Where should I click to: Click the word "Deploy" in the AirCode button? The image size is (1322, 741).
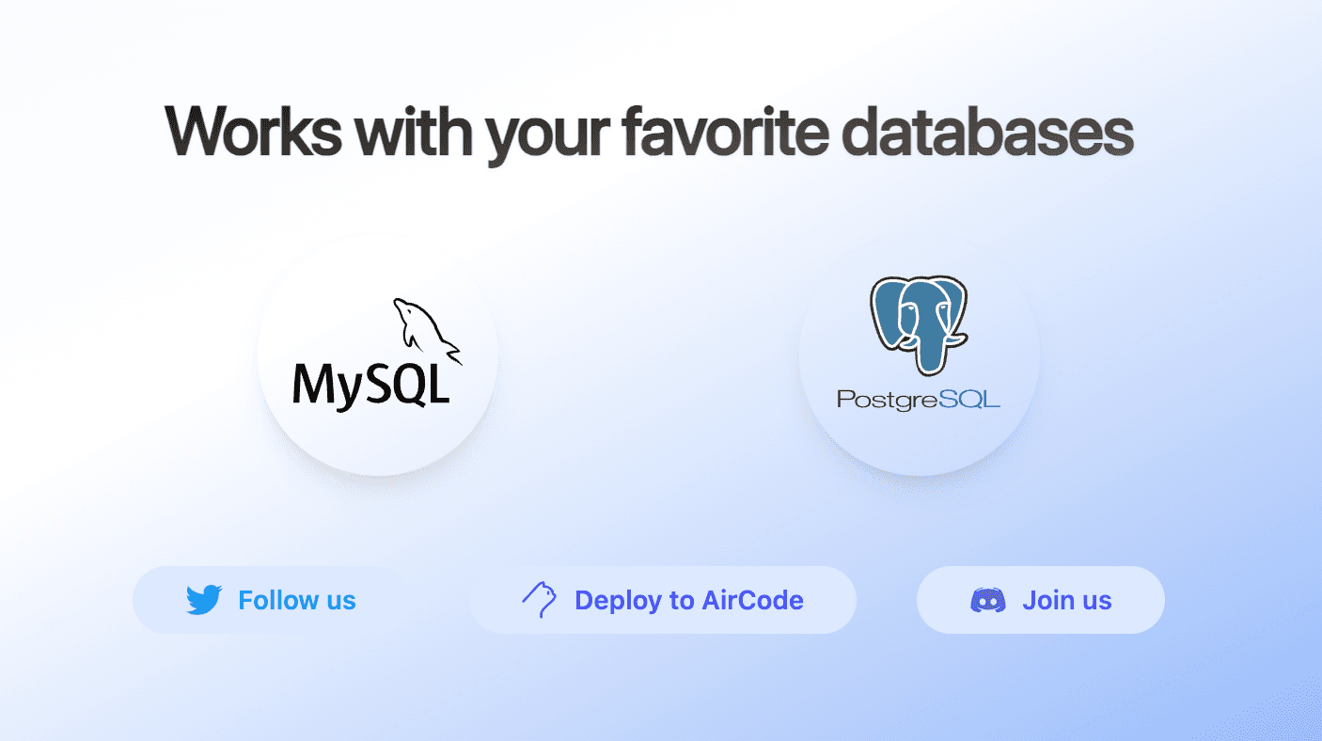point(619,600)
